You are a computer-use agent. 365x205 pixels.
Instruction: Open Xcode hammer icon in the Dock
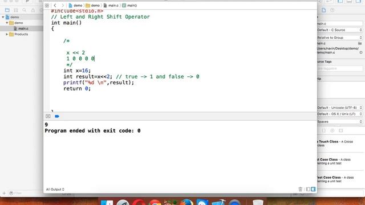[x=218, y=203]
